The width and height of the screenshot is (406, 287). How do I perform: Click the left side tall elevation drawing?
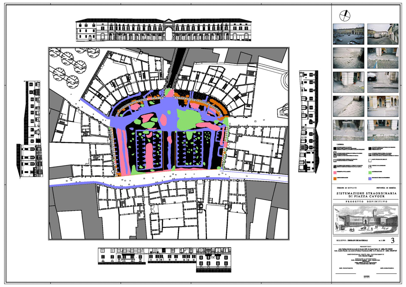coord(30,129)
